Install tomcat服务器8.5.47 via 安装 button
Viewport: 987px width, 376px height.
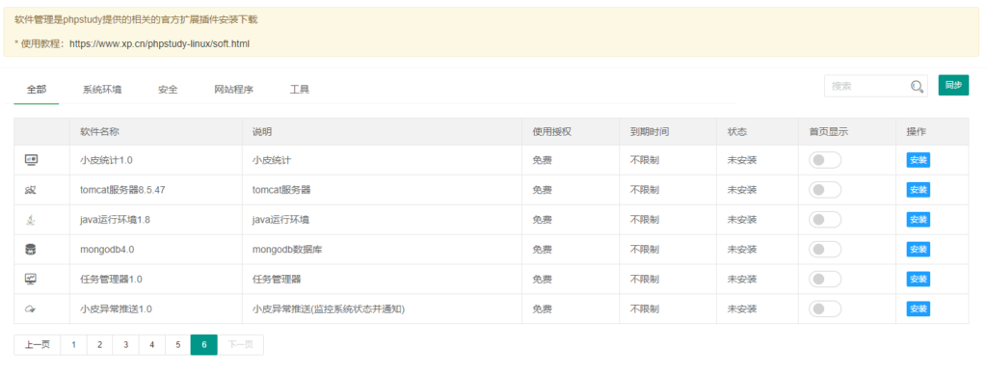pos(919,190)
